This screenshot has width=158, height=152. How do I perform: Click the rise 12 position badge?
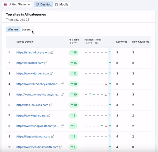(73, 73)
